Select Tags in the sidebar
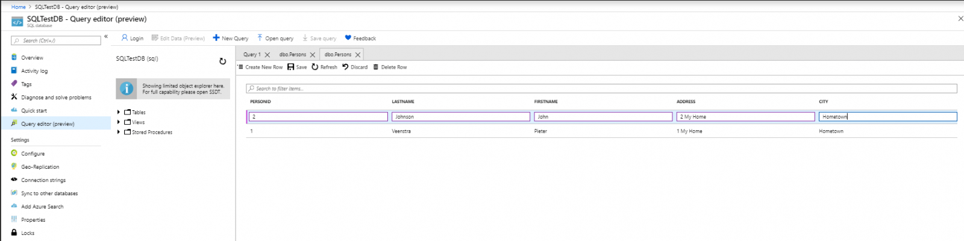This screenshot has width=964, height=241. click(26, 84)
